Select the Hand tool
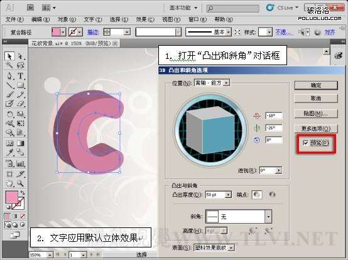The height and width of the screenshot is (260, 348). point(9,184)
